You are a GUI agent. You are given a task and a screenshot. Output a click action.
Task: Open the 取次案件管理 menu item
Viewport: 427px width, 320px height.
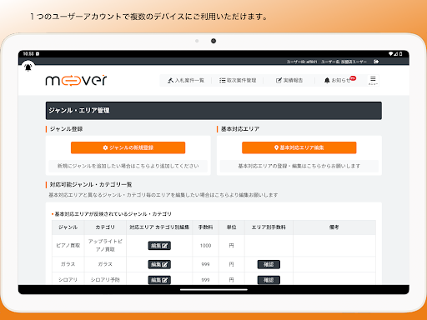tap(238, 80)
